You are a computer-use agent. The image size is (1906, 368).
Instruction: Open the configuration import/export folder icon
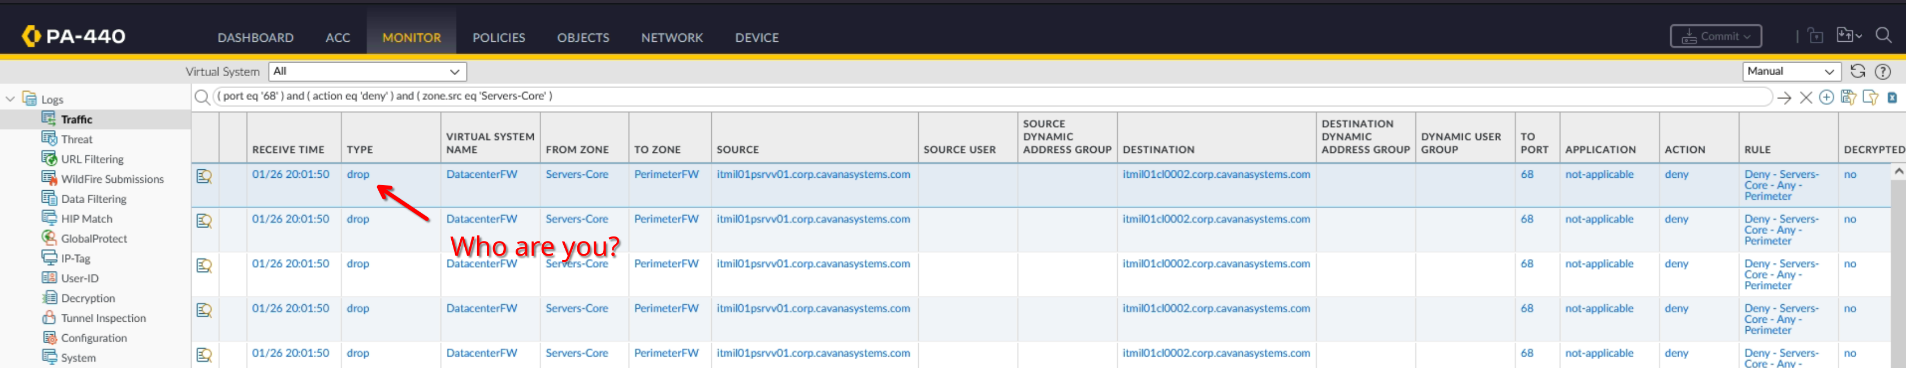pyautogui.click(x=1844, y=36)
